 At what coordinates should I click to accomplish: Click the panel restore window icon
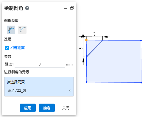coord(72,8)
